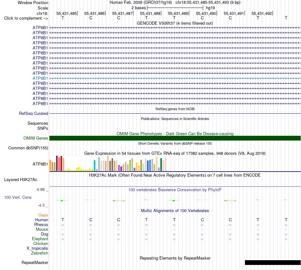Click the 'Scale' label
Screen dimensions: 301x270
[x=43, y=8]
